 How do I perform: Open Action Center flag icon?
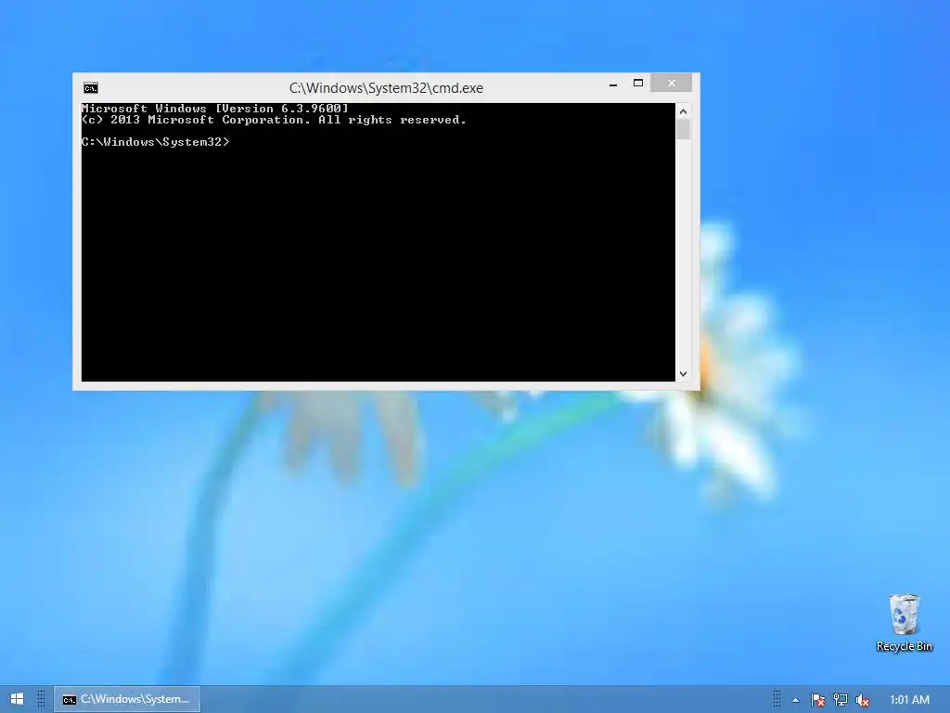(x=818, y=700)
